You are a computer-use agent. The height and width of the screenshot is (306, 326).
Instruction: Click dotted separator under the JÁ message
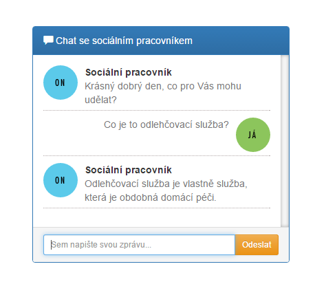click(x=157, y=155)
